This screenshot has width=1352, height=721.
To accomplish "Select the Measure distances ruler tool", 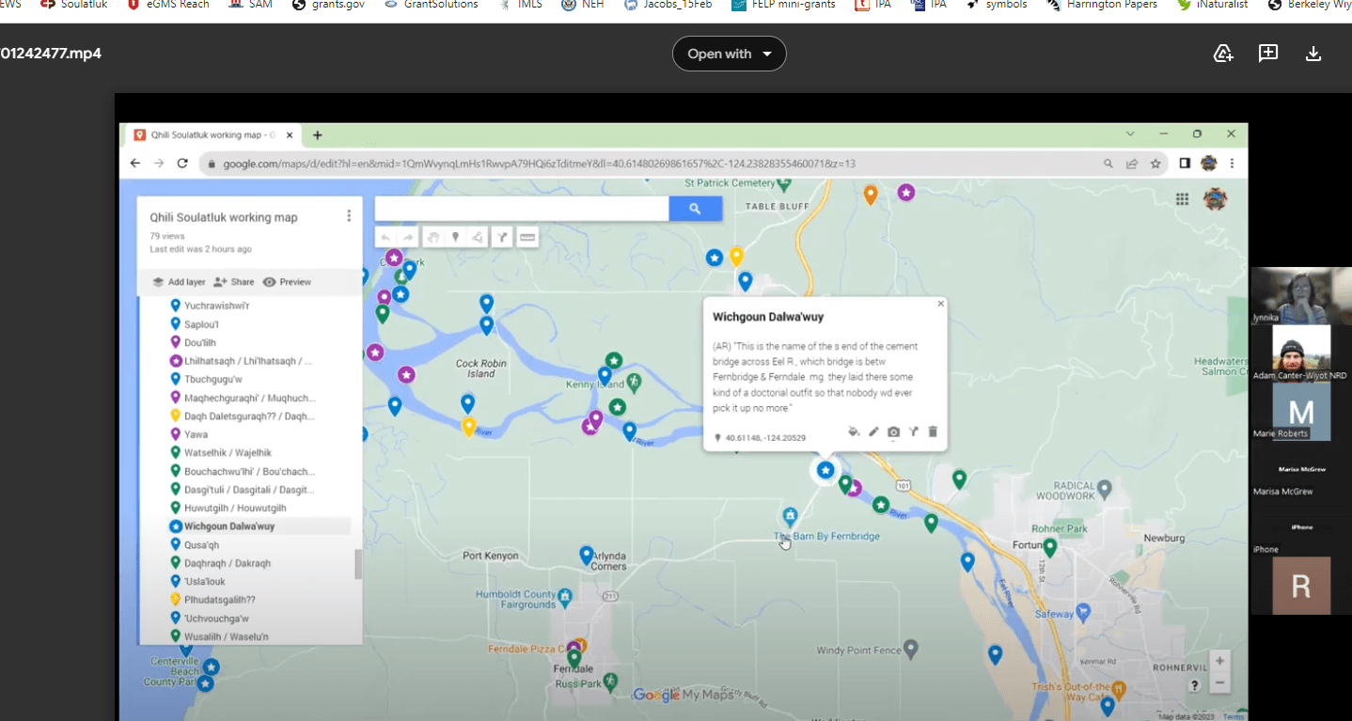I will point(527,238).
